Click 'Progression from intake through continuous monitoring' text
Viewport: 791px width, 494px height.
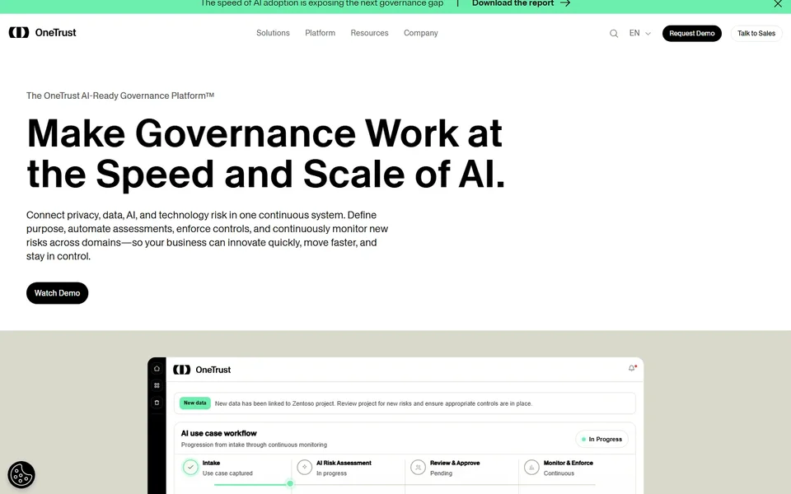coord(254,445)
